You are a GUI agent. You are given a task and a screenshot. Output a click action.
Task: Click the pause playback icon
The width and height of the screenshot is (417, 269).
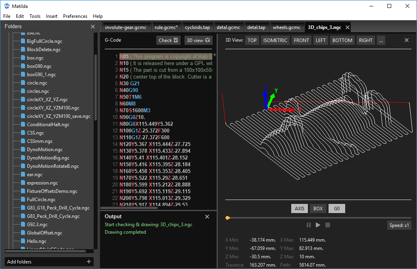click(309, 225)
